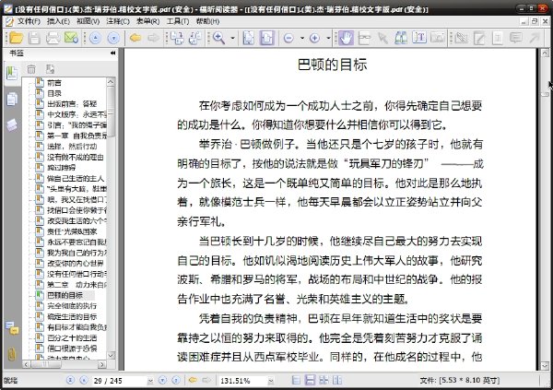553x390 pixels.
Task: Click the attach file paperclip toolbar icon
Action: click(x=461, y=38)
